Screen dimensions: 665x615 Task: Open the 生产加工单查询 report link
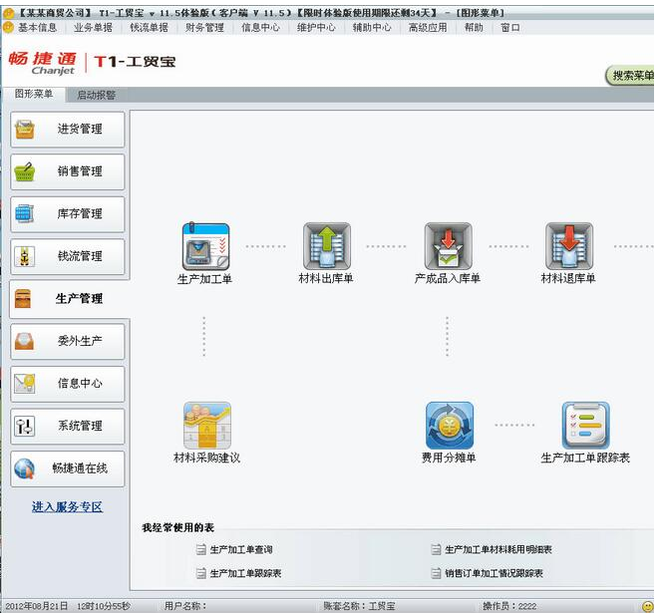[241, 549]
